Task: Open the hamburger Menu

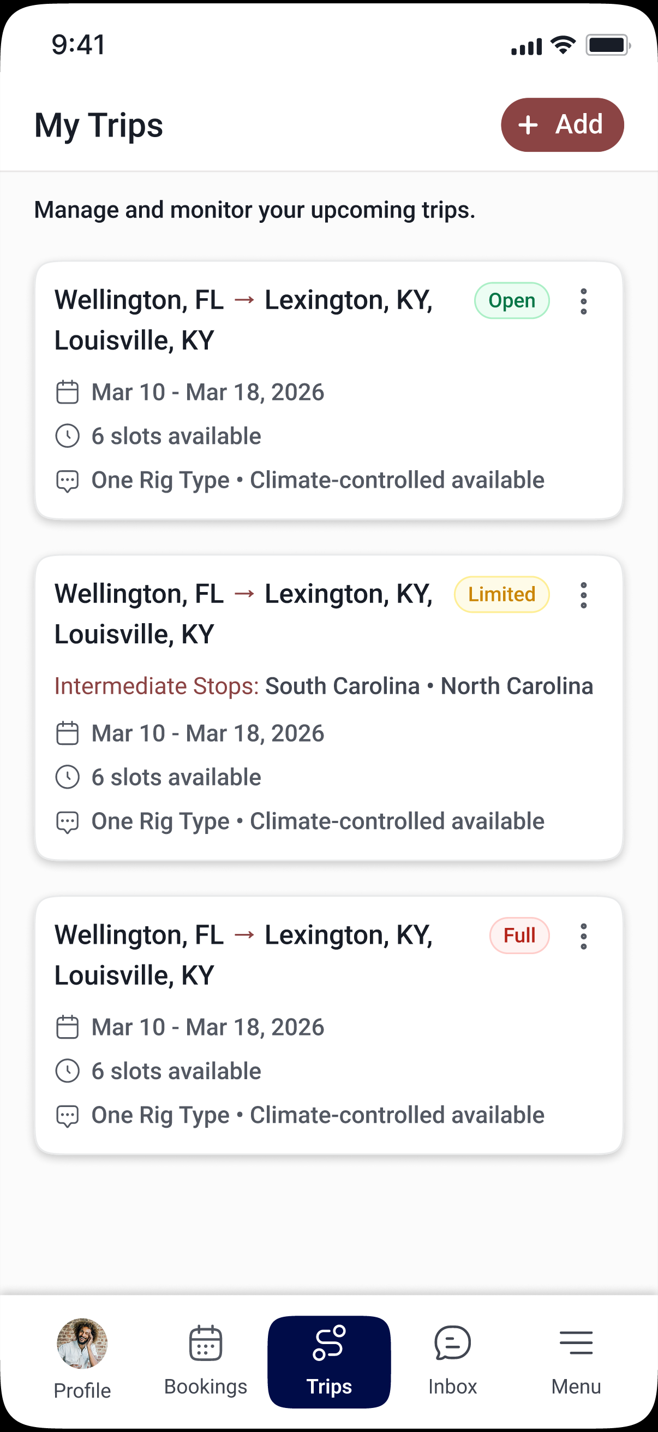Action: 576,1359
